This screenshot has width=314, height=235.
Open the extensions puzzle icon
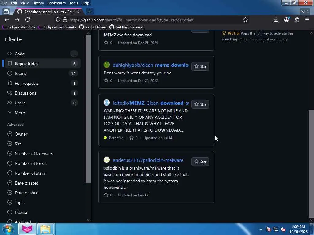click(x=297, y=20)
